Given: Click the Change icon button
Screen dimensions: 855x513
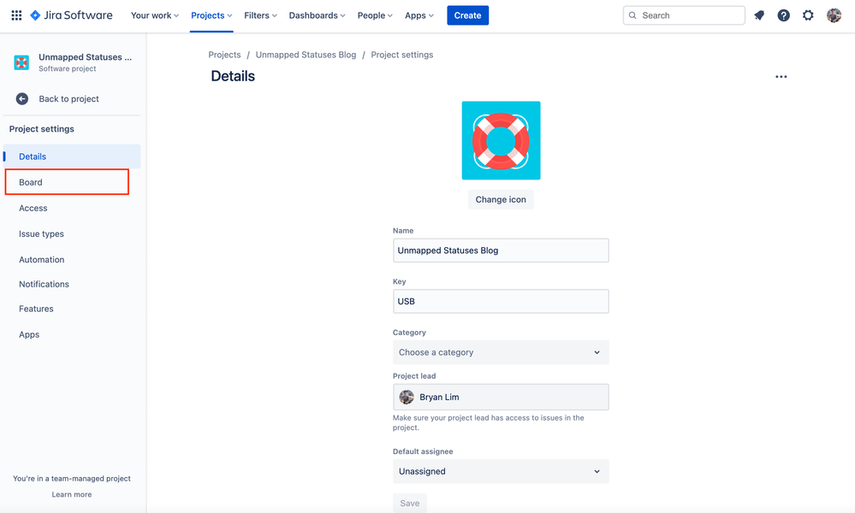Looking at the screenshot, I should point(501,199).
